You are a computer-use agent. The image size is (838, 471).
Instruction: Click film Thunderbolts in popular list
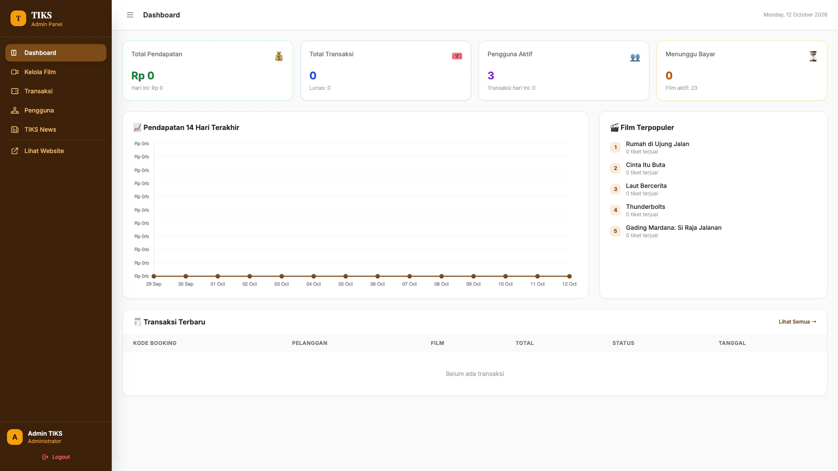[x=646, y=207]
